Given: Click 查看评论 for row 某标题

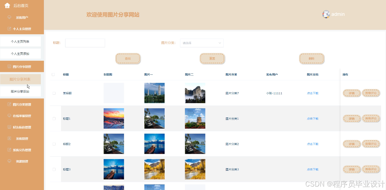Looking at the screenshot, I should (x=371, y=93).
